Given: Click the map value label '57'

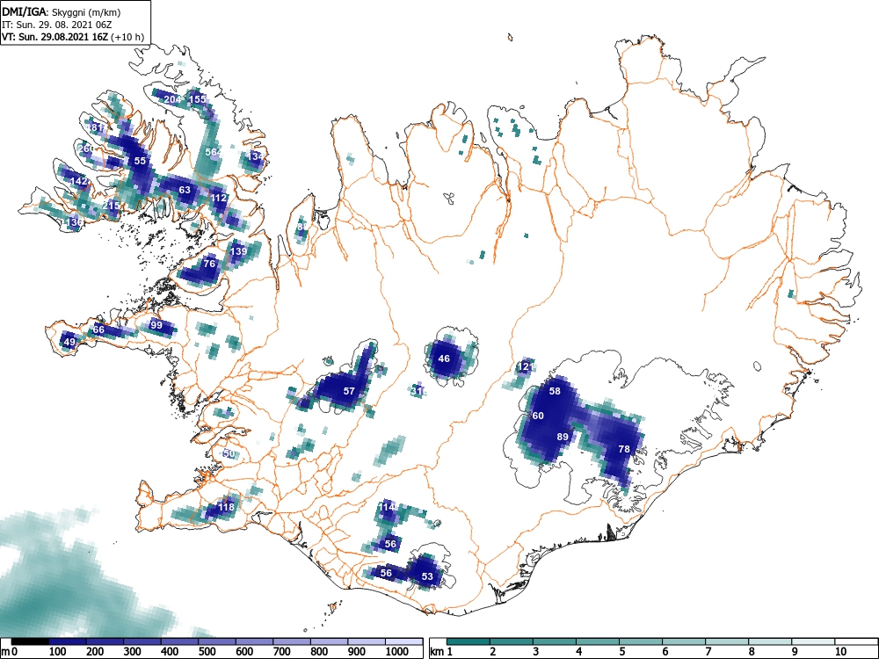Looking at the screenshot, I should [349, 391].
